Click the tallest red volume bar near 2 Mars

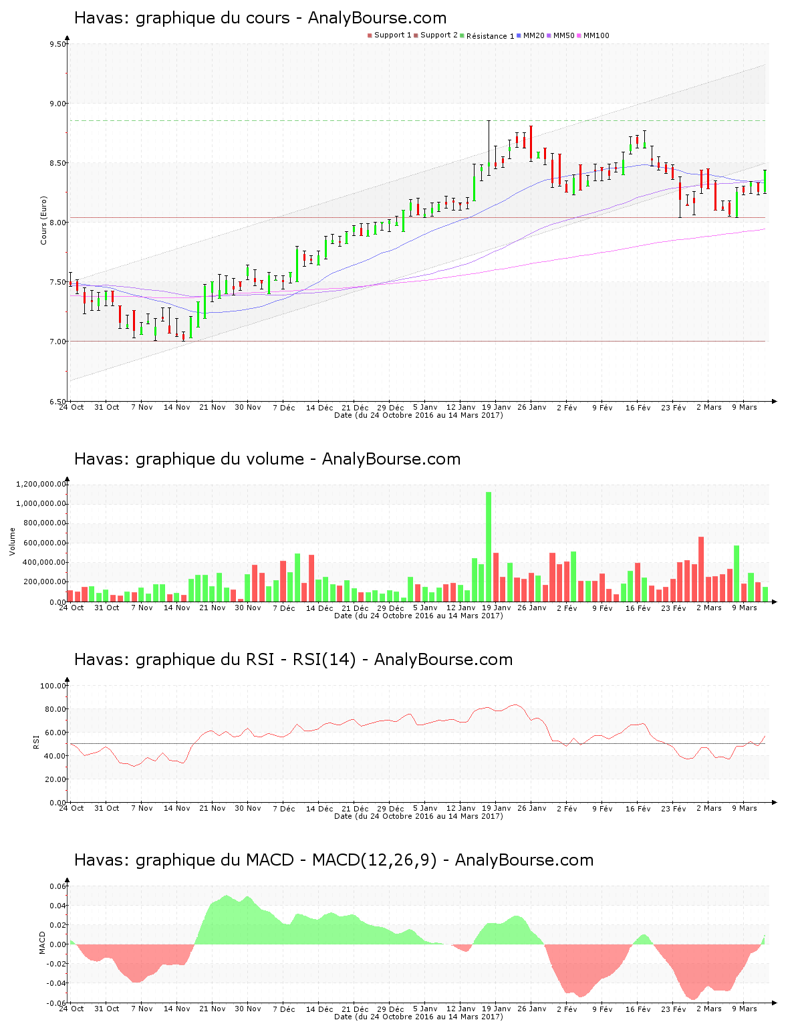(x=701, y=569)
